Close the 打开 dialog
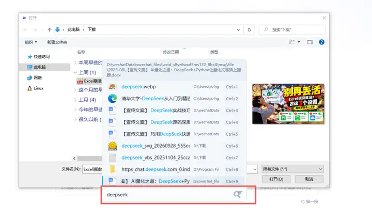The width and height of the screenshot is (372, 220). tap(324, 18)
